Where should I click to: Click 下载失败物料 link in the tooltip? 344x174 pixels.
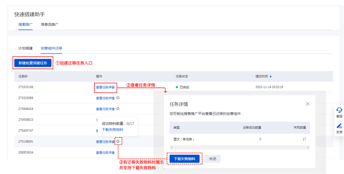(x=113, y=130)
